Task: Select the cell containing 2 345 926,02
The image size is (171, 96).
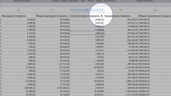Action: 121,91
